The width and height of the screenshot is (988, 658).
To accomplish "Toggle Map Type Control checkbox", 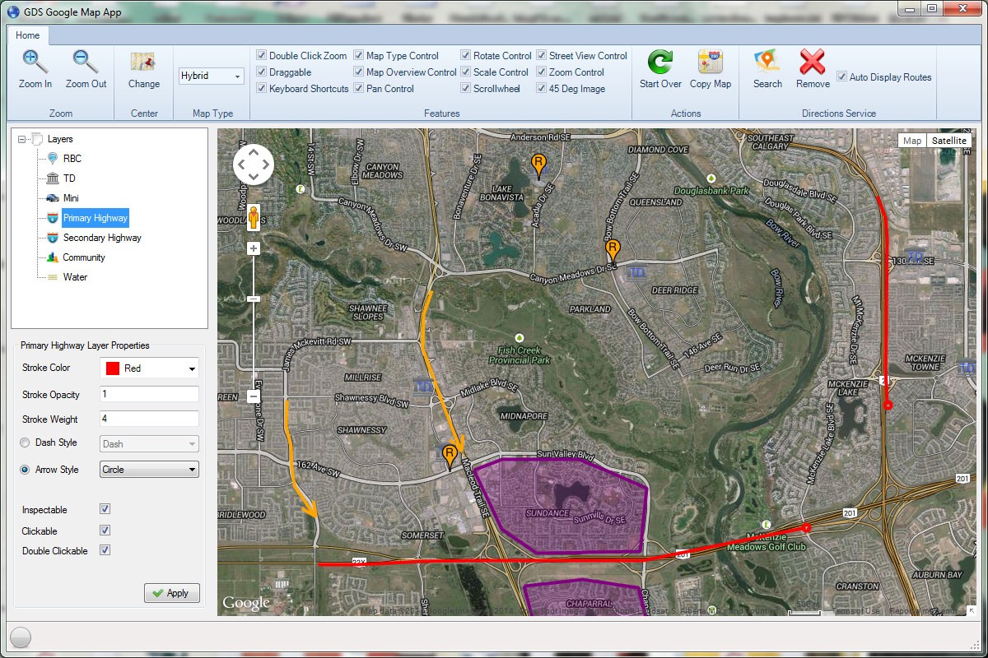I will pos(359,56).
